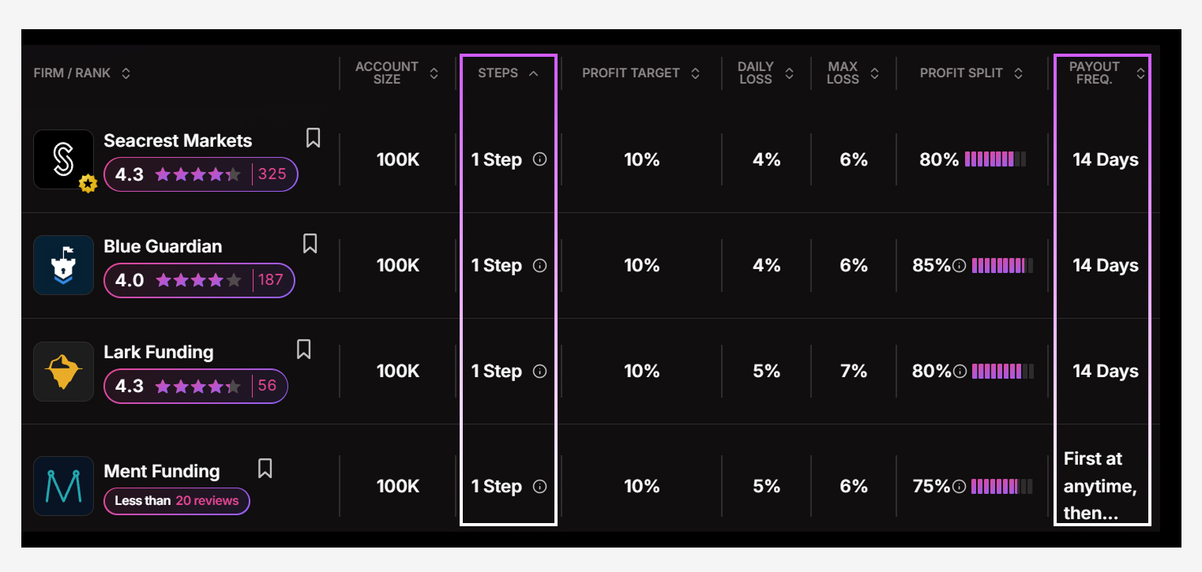The width and height of the screenshot is (1202, 572).
Task: Click the truncated payout text for Ment Funding
Action: click(x=1101, y=486)
